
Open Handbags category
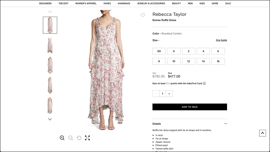(x=124, y=3)
